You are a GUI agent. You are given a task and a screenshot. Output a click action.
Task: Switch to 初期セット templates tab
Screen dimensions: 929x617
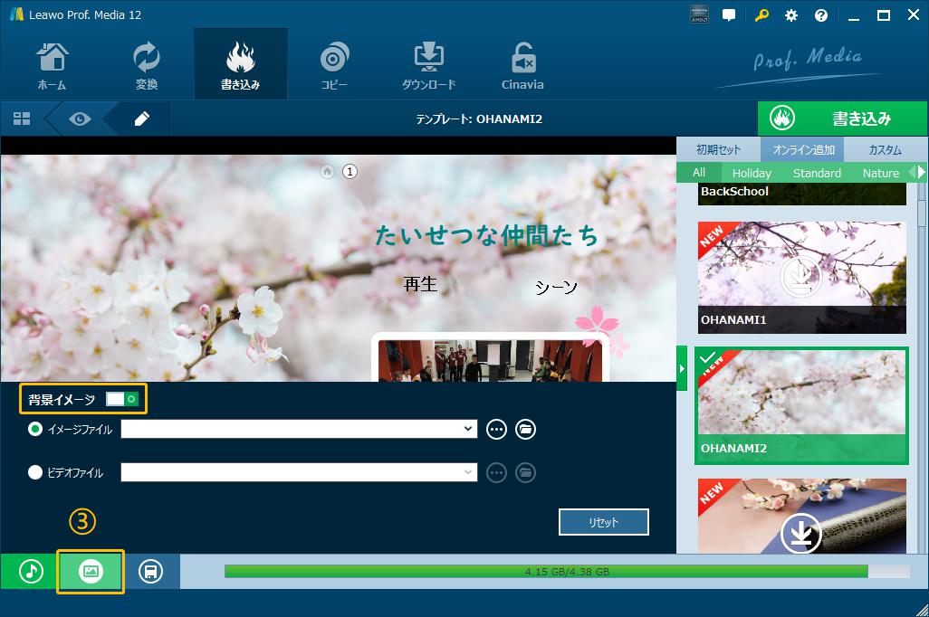coord(718,150)
